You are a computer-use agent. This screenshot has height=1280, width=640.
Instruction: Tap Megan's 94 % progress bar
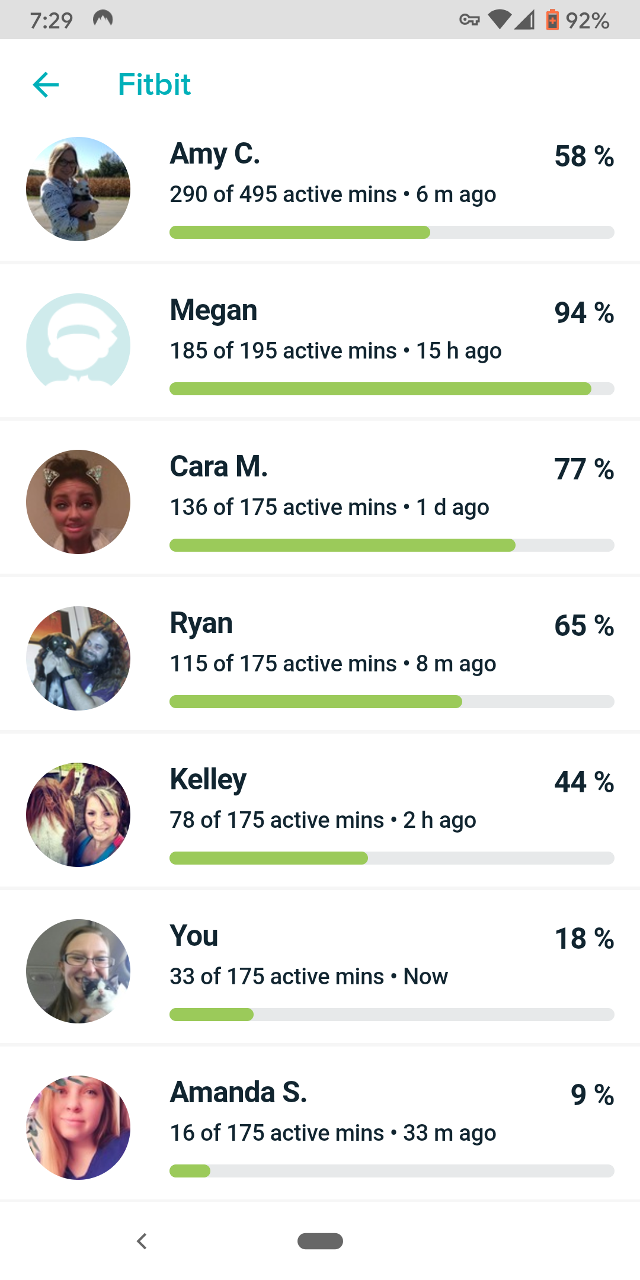click(x=391, y=389)
